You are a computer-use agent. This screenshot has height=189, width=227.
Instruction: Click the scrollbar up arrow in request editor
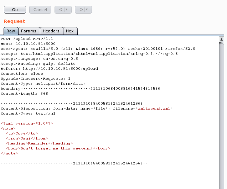tap(222, 39)
